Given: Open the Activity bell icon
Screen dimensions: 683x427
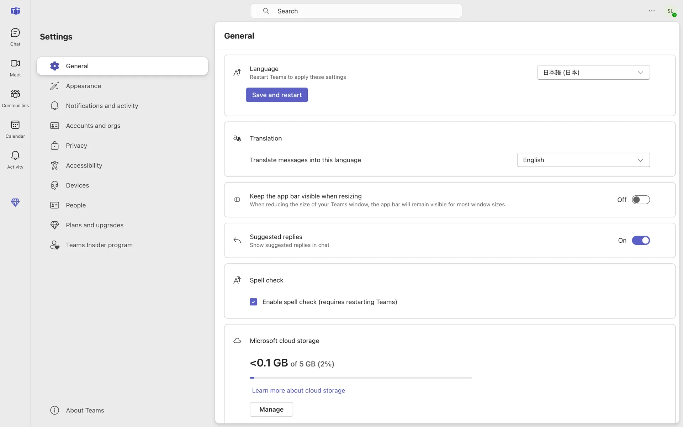Looking at the screenshot, I should click(x=15, y=160).
